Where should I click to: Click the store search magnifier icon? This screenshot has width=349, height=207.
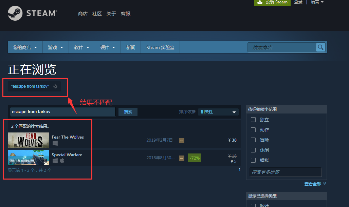[320, 47]
